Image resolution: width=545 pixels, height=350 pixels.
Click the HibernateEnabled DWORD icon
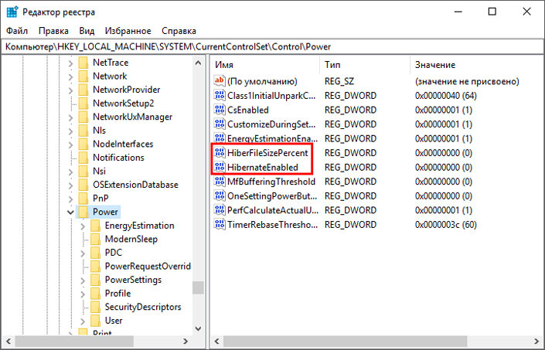[x=220, y=168]
